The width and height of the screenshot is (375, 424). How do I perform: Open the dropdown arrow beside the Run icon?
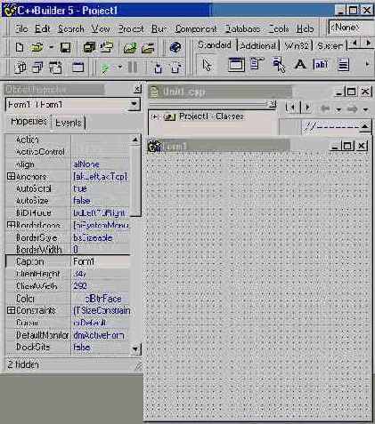[120, 68]
